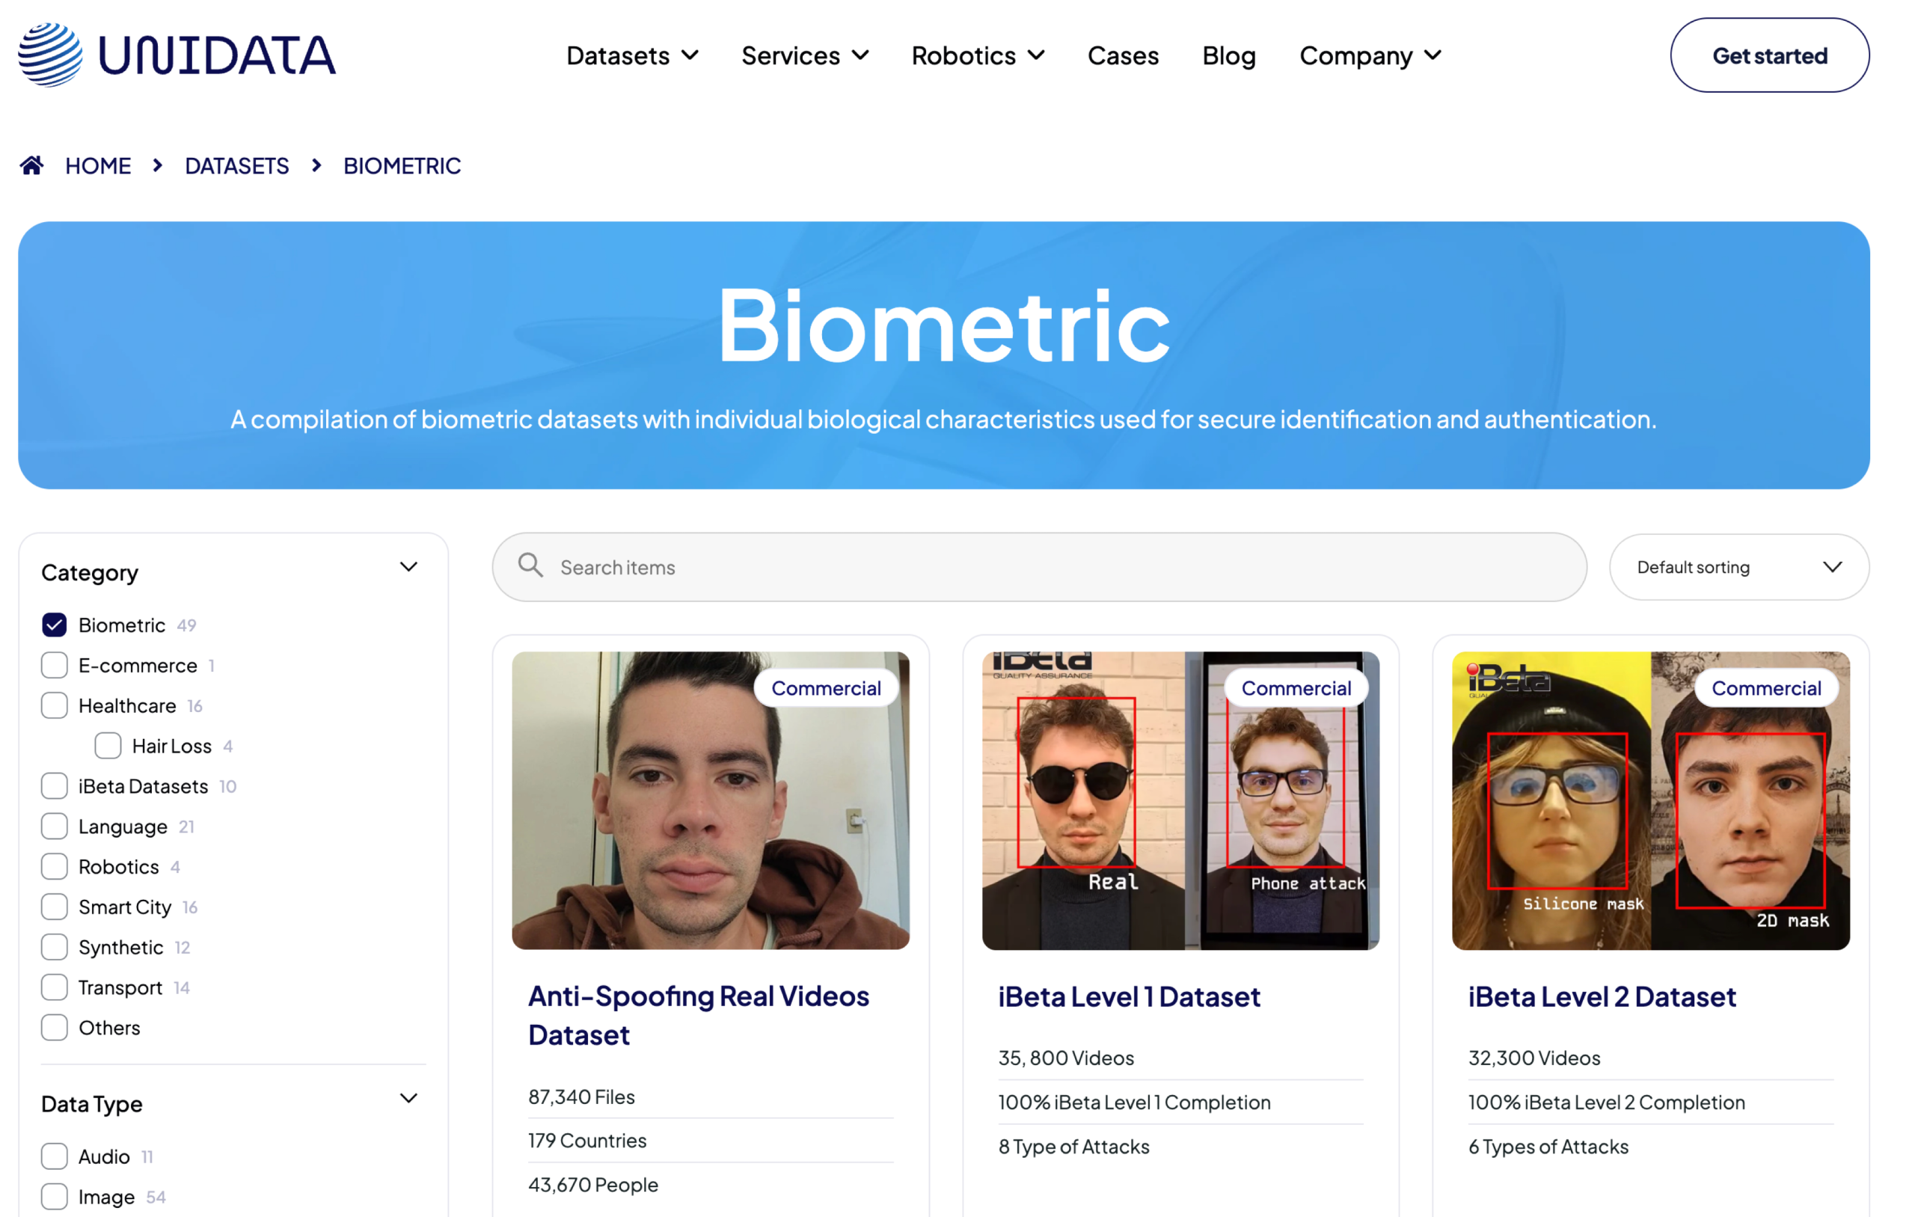Go to the Cases page
Screen dimensions: 1915x1217
pos(1123,55)
